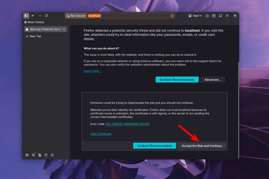Open the SEC_ERROR_UNKNOWN_ISSUER error code link
Viewport: 269px width, 179px height.
pos(127,124)
